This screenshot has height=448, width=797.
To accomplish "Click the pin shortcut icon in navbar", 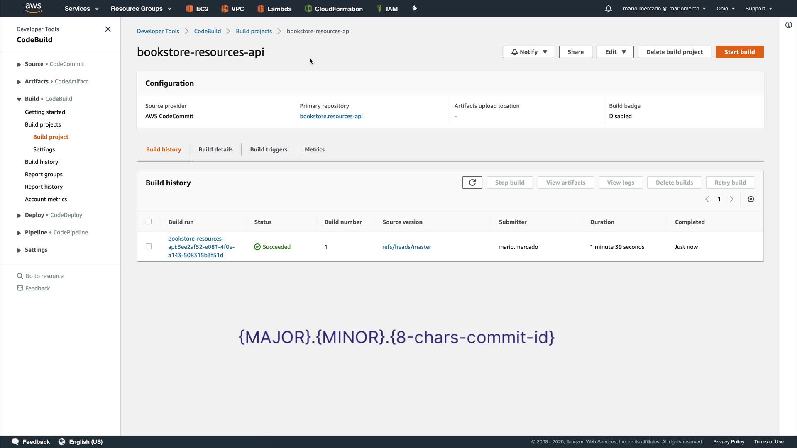I will [414, 8].
